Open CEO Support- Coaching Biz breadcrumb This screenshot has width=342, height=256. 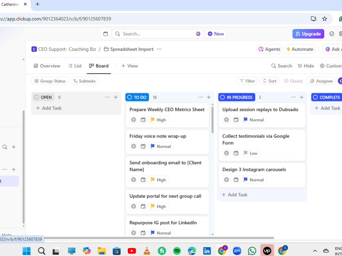(64, 49)
